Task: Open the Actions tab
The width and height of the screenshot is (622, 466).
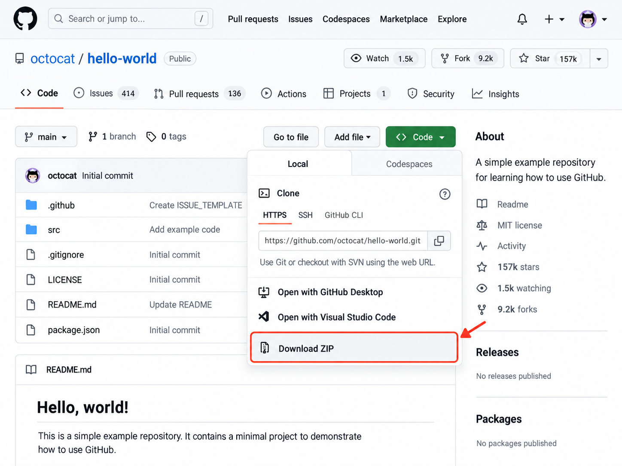Action: [284, 94]
